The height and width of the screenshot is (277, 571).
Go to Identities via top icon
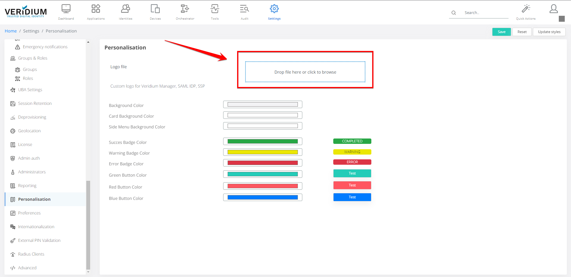click(125, 9)
